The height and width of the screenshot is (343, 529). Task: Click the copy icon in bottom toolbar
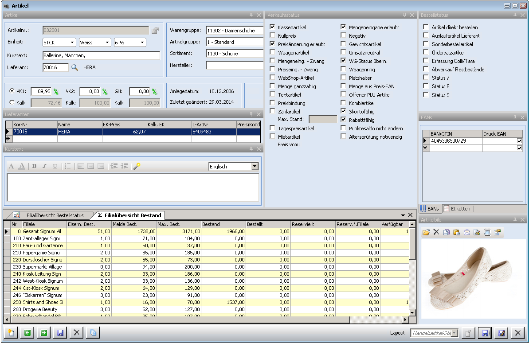[x=93, y=333]
